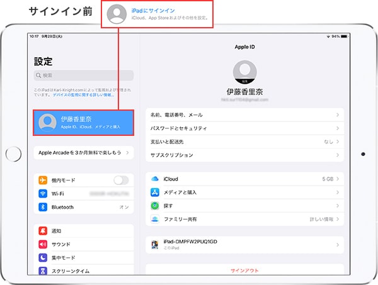Image resolution: width=378 pixels, height=285 pixels.
Task: Tap the 5 GB iCloud storage value
Action: [328, 179]
